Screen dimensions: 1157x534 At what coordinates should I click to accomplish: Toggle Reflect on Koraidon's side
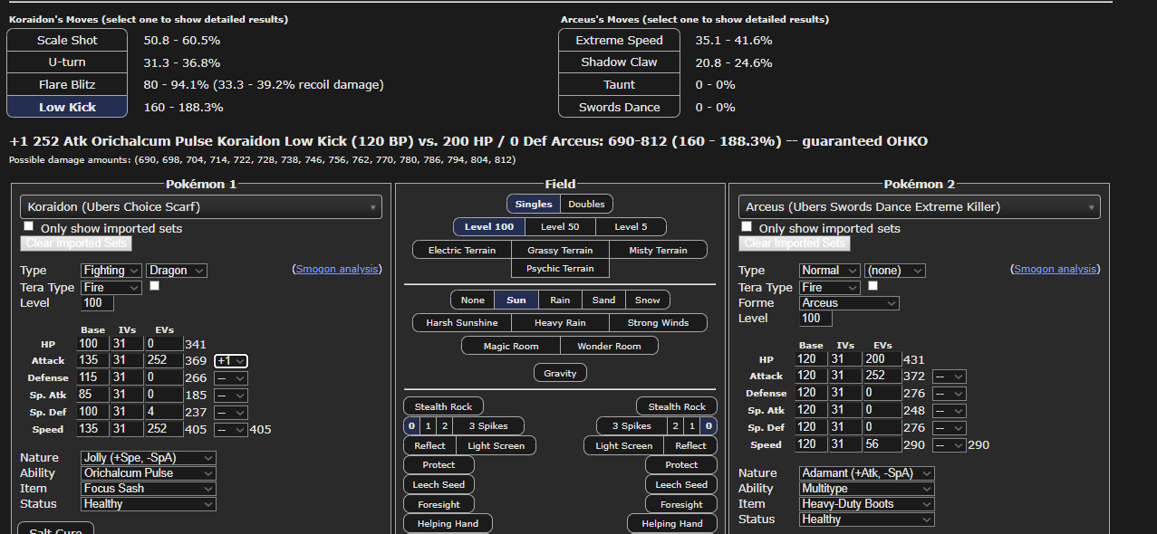pos(429,445)
